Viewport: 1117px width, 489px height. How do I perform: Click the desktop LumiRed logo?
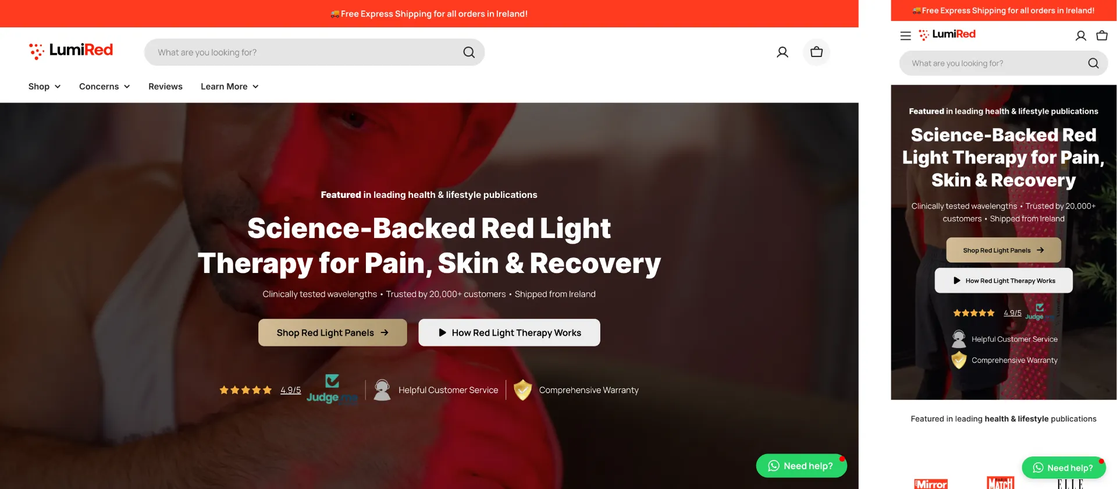(x=71, y=51)
